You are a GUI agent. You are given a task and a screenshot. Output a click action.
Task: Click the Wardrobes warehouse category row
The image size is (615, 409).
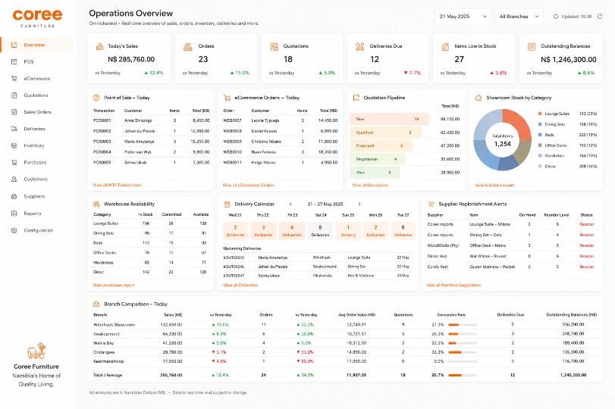click(151, 263)
